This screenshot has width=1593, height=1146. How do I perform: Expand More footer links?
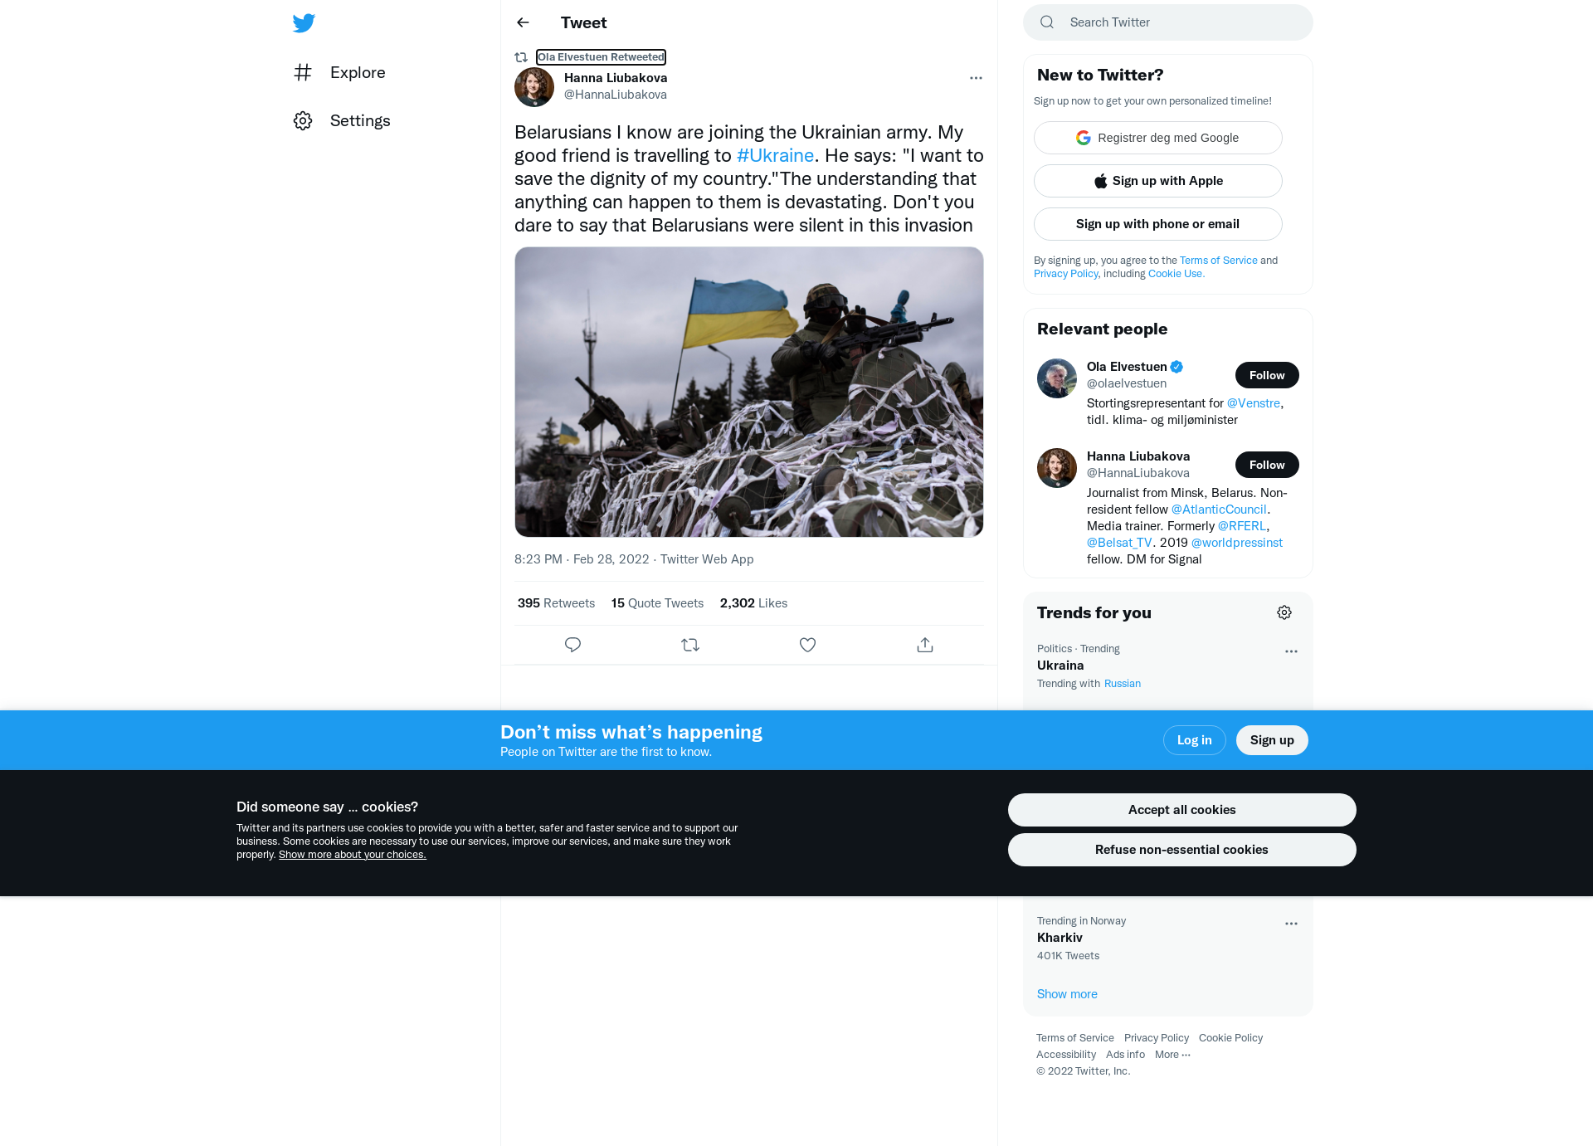pos(1172,1055)
